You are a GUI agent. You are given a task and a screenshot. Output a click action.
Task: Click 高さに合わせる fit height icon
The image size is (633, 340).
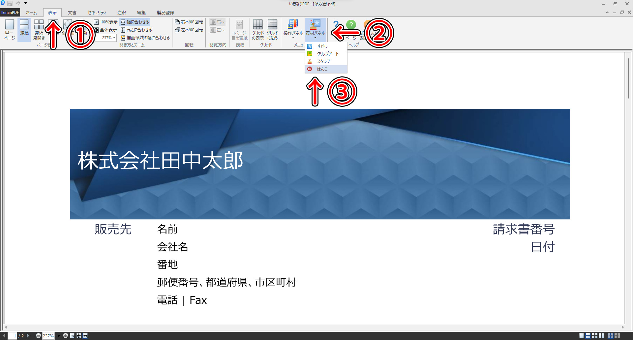[x=136, y=30]
